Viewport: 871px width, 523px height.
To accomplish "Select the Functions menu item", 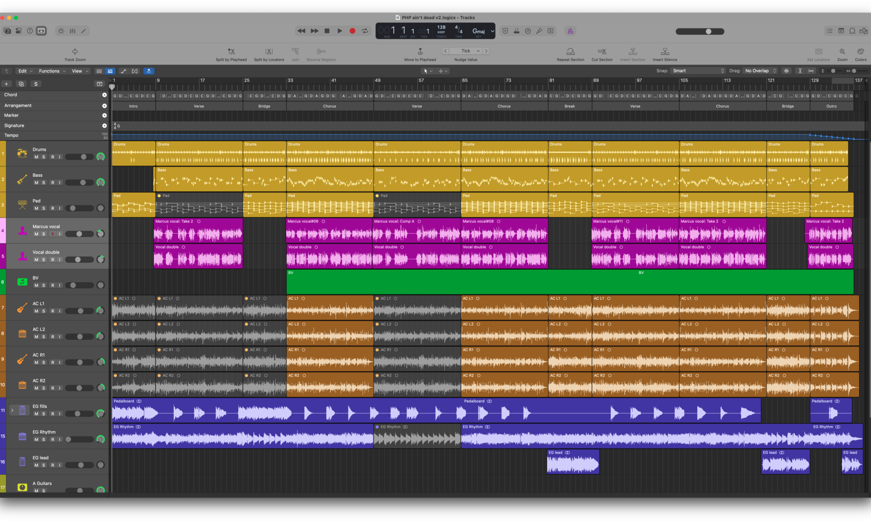I will [x=50, y=70].
